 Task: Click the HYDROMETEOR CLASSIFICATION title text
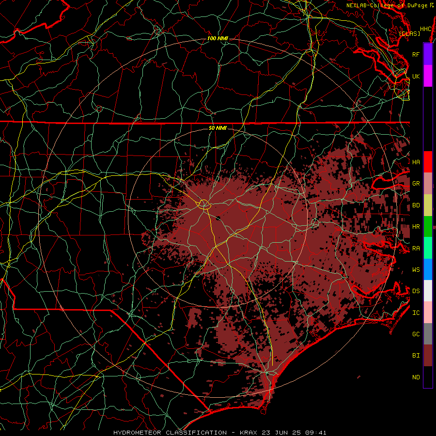(170, 433)
